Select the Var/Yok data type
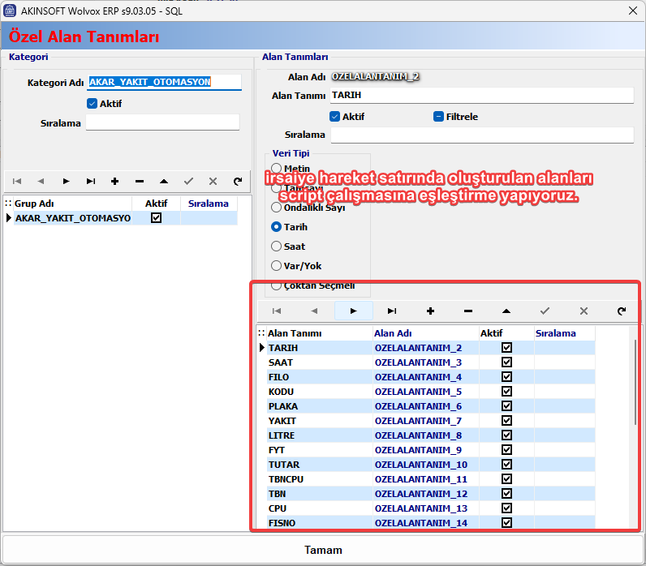 coord(277,266)
